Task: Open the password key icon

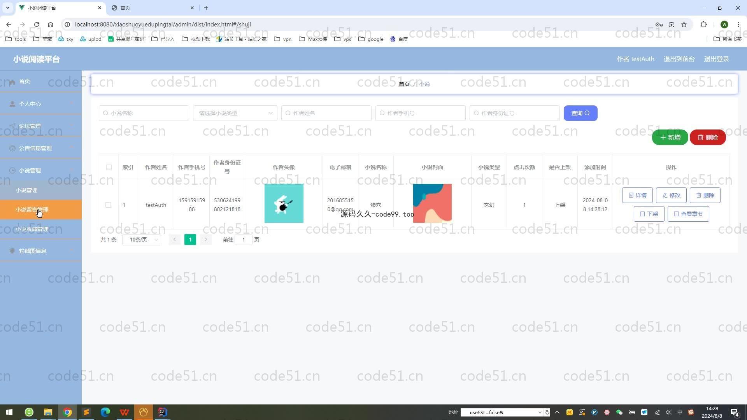Action: (659, 24)
